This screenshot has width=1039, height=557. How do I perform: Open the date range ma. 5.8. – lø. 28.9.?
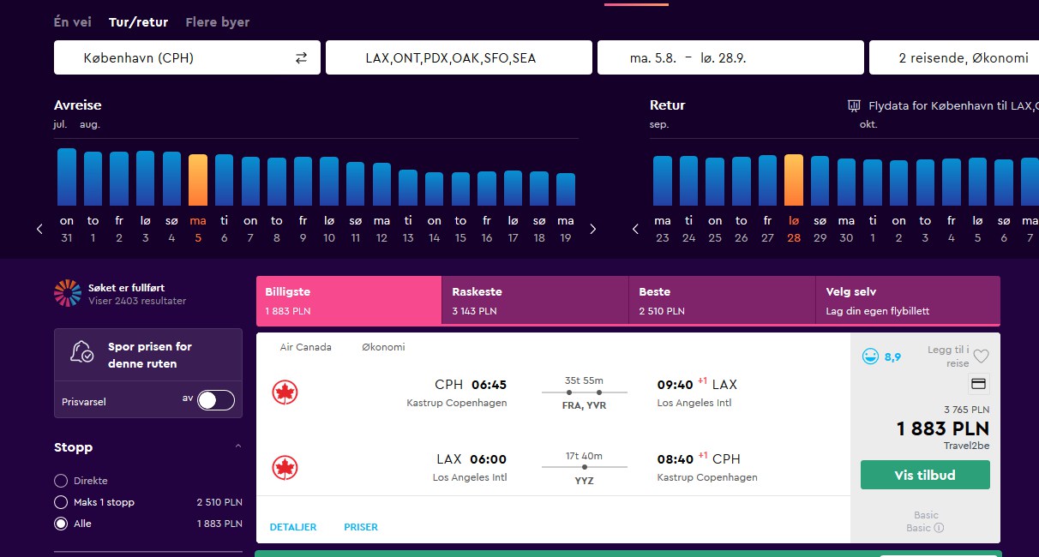[x=730, y=57]
